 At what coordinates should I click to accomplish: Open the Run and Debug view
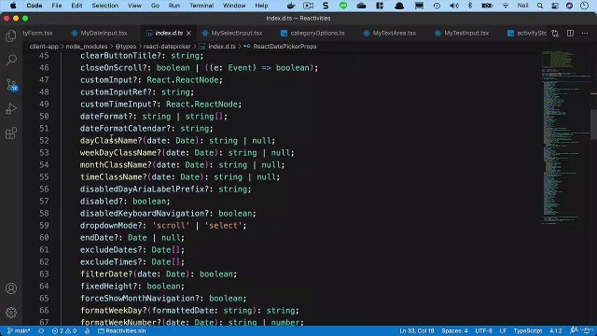[11, 109]
